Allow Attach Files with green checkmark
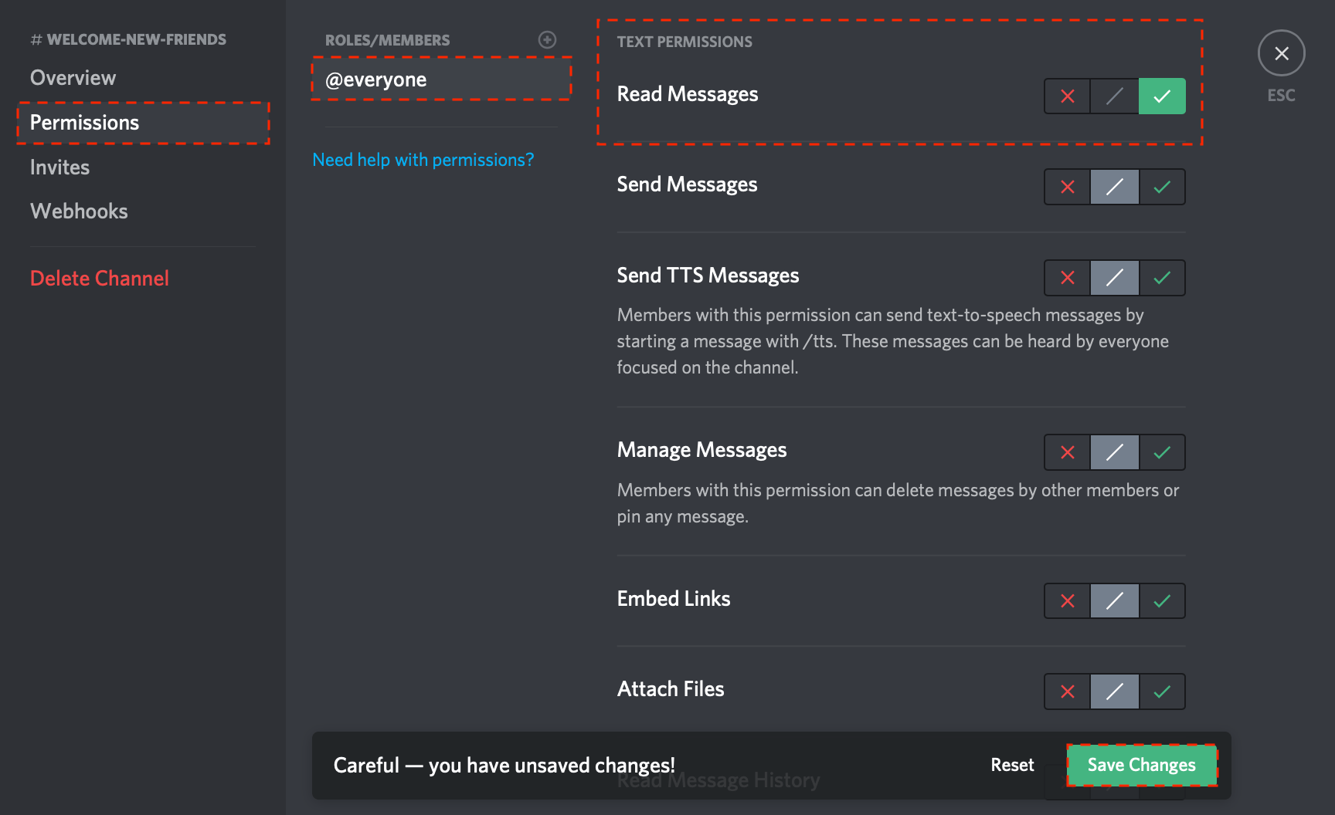This screenshot has height=815, width=1335. coord(1162,692)
